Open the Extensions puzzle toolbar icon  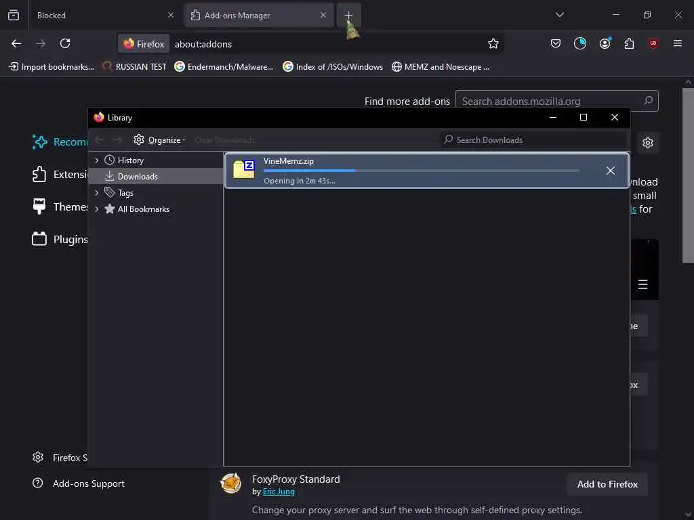tap(629, 43)
